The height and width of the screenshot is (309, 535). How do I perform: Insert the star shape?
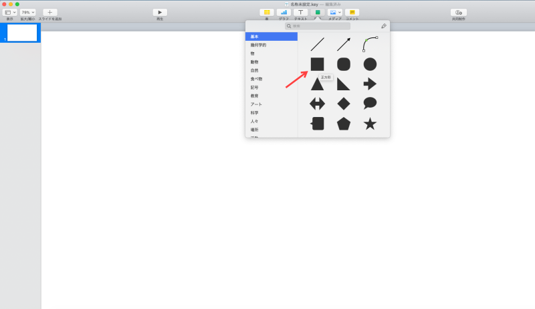pos(370,124)
